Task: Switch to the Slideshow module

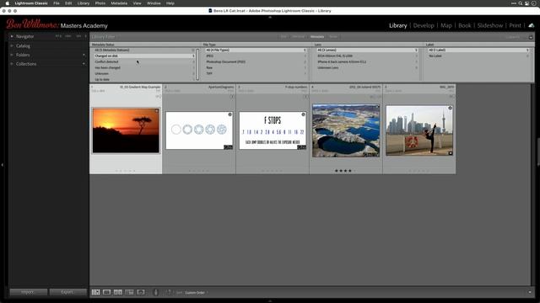Action: [490, 25]
